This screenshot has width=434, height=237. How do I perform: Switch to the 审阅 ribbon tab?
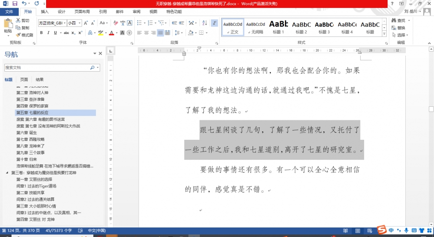point(136,12)
